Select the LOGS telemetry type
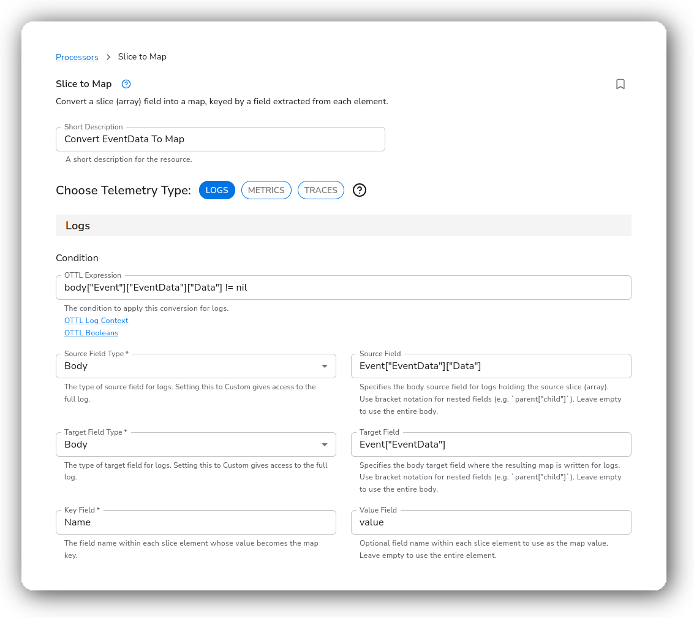The image size is (694, 618). (217, 190)
